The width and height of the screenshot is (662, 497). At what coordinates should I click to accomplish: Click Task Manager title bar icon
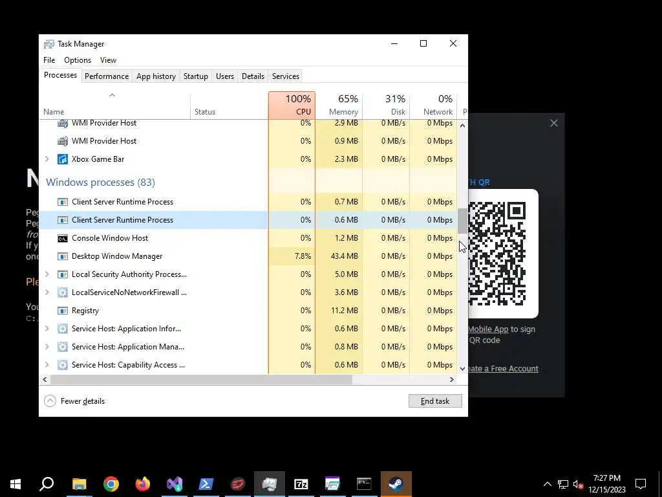pos(49,44)
